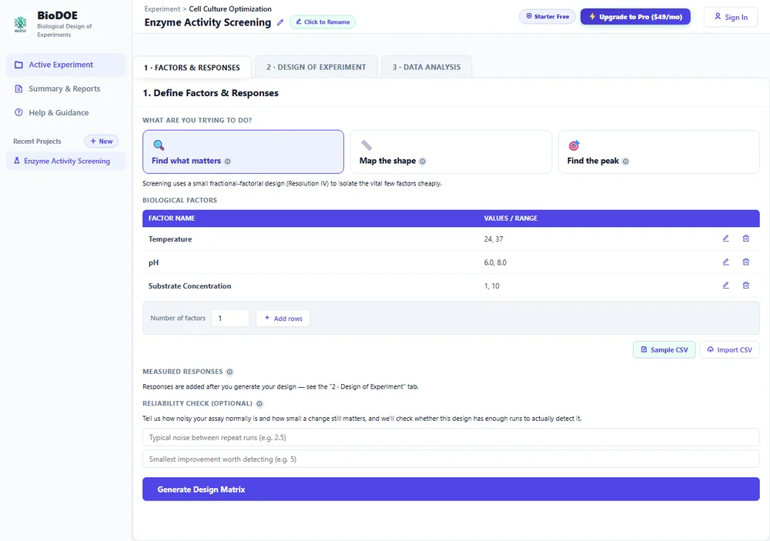
Task: Open the Data Analysis tab
Action: click(x=427, y=67)
